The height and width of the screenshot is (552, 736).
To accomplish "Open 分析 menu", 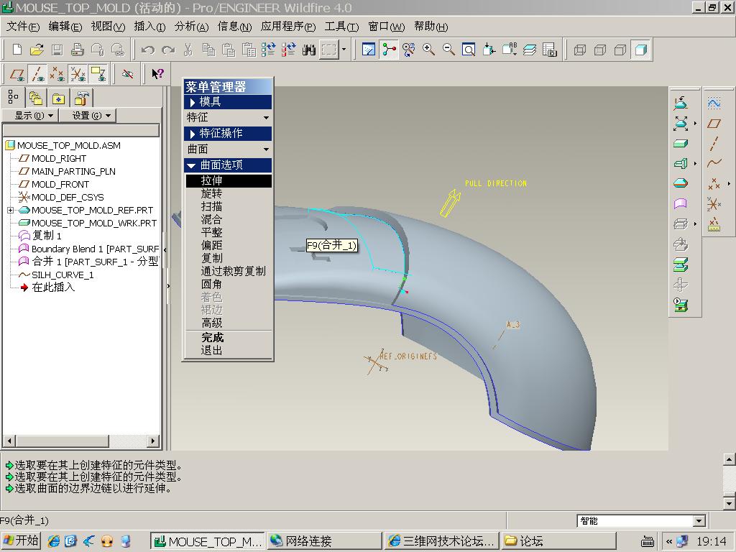I will tap(191, 27).
